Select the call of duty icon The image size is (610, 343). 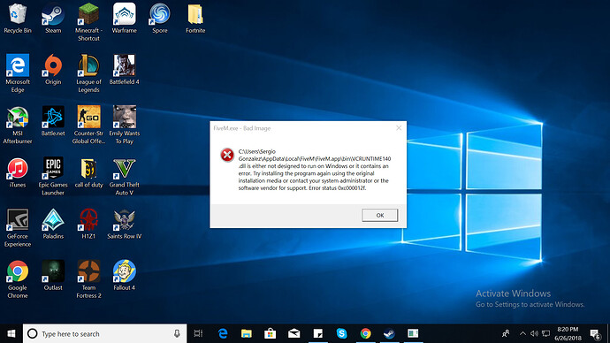pyautogui.click(x=88, y=173)
